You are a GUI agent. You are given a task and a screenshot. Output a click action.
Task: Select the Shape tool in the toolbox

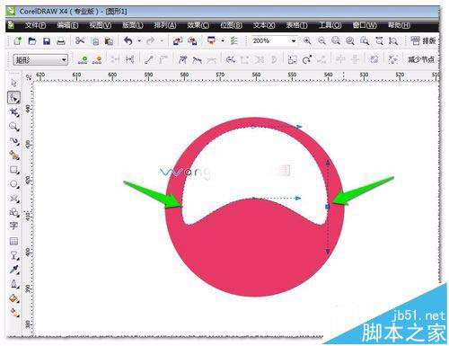coord(13,97)
